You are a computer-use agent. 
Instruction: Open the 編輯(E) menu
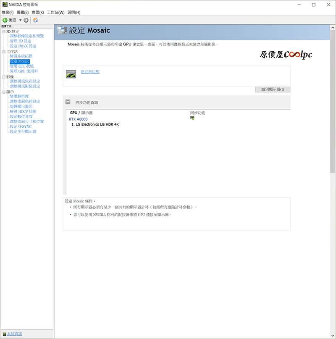coord(23,12)
